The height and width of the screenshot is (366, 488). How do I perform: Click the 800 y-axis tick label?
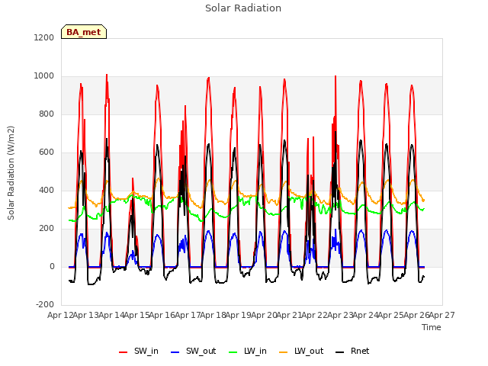(47, 114)
